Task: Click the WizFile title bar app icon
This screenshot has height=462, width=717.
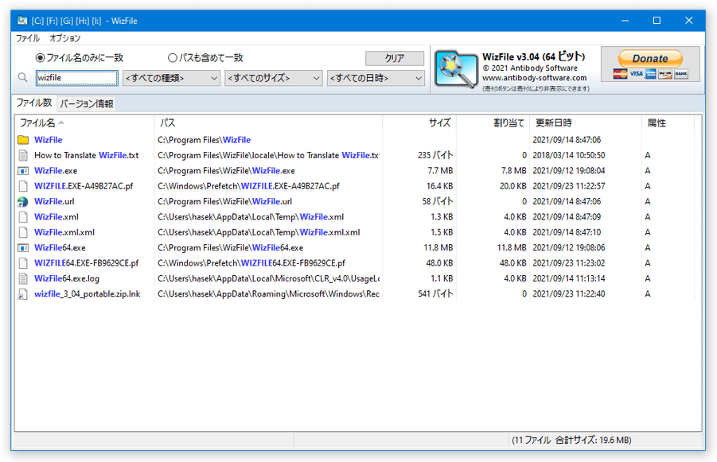Action: click(x=22, y=21)
